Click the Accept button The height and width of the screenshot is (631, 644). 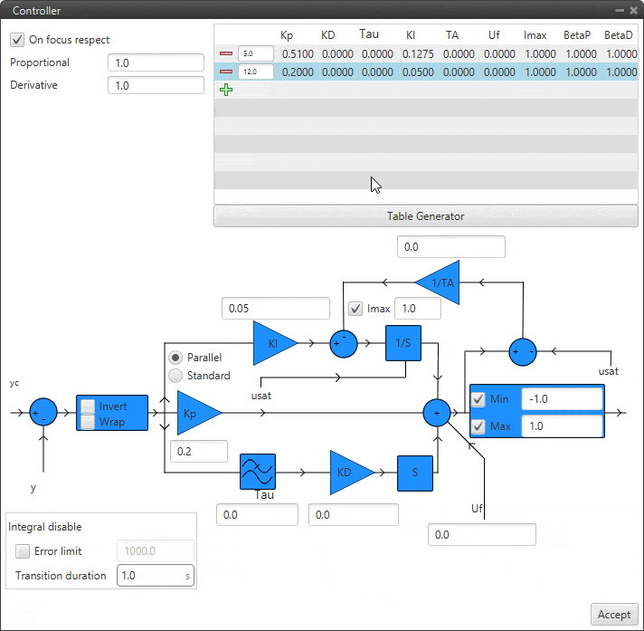click(614, 615)
